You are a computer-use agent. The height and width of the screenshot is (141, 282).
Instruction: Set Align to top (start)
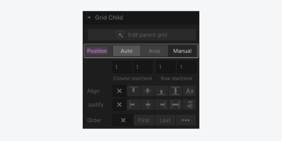pos(133,91)
